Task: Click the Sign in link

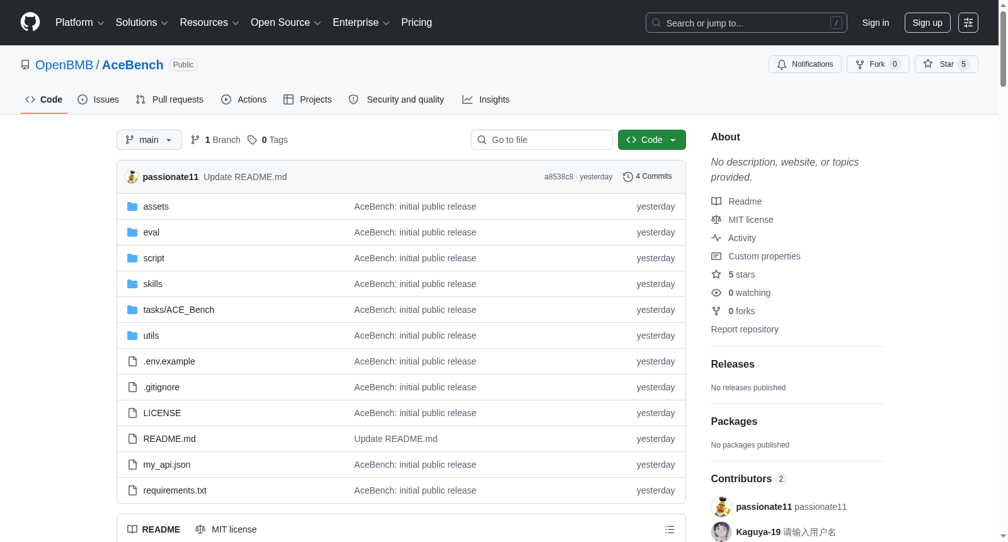Action: pyautogui.click(x=876, y=23)
